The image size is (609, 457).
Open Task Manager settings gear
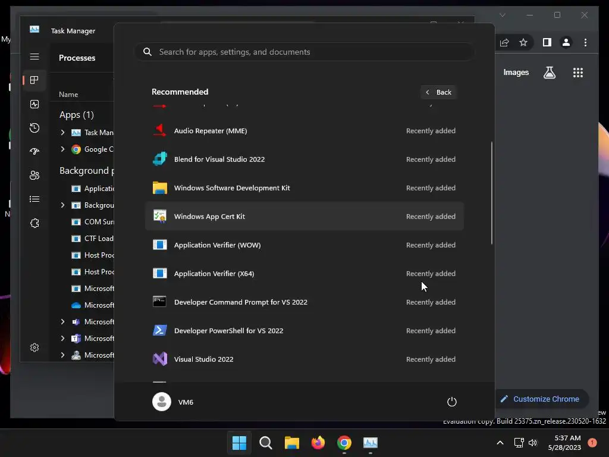(x=34, y=348)
